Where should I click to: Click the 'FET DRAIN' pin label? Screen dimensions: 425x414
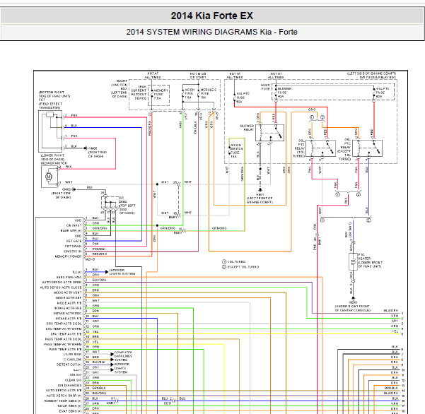click(73, 246)
